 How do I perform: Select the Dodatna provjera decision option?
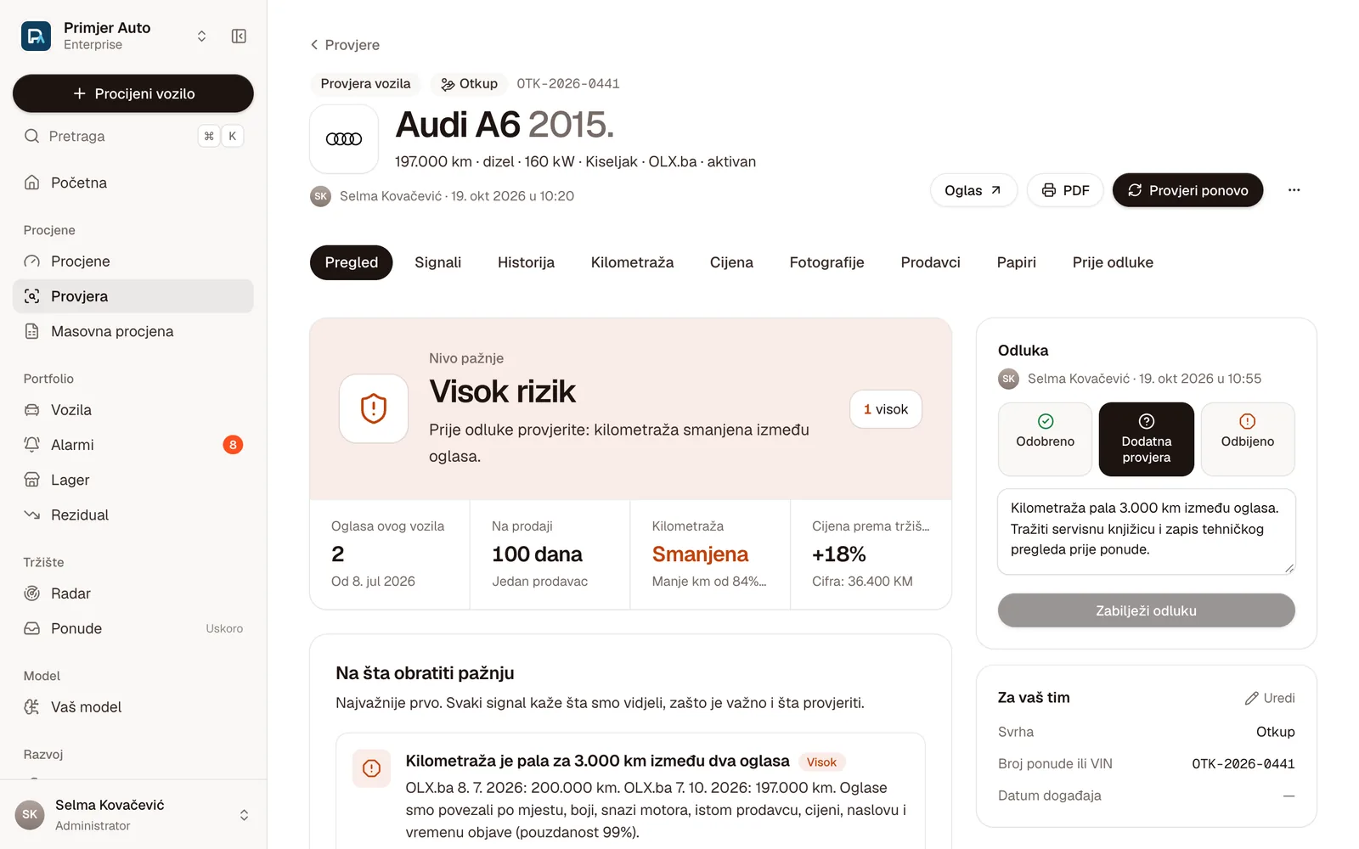click(x=1146, y=439)
